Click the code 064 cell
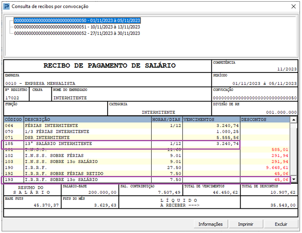 click(x=9, y=126)
